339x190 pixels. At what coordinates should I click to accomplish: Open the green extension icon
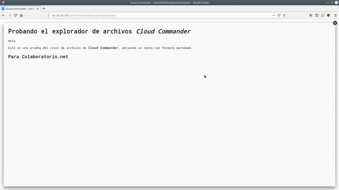click(x=322, y=15)
